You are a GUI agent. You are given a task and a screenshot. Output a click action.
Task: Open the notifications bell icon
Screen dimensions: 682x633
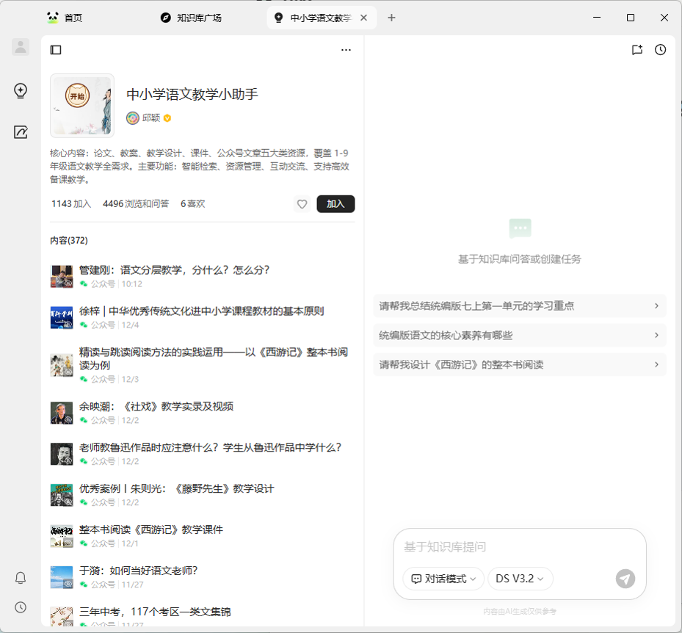tap(21, 578)
